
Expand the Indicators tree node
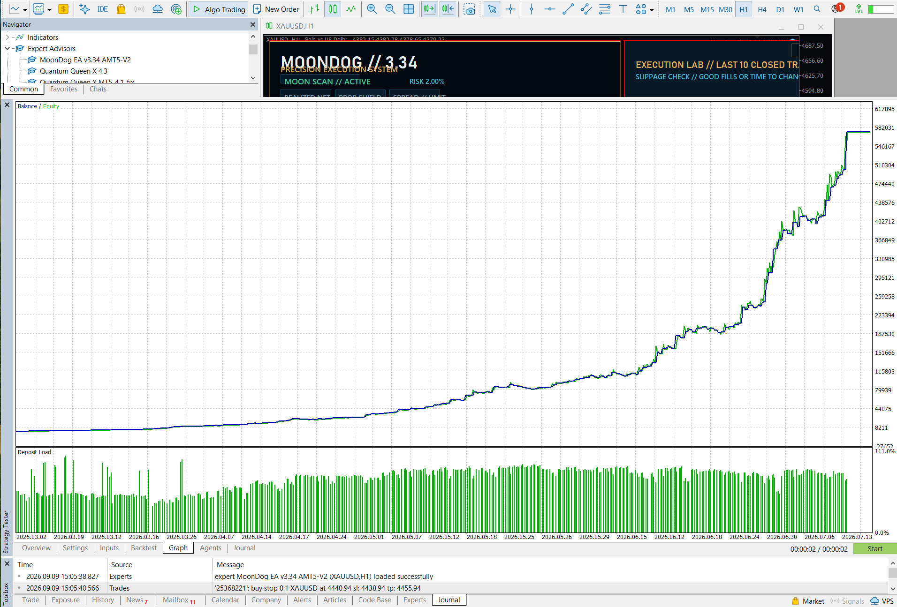[8, 37]
